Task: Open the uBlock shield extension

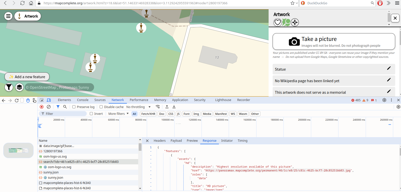Action: pyautogui.click(x=380, y=3)
